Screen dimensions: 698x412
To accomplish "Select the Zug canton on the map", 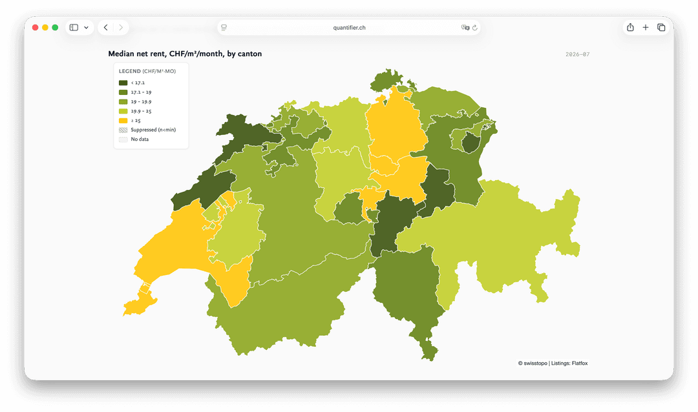I will point(384,167).
